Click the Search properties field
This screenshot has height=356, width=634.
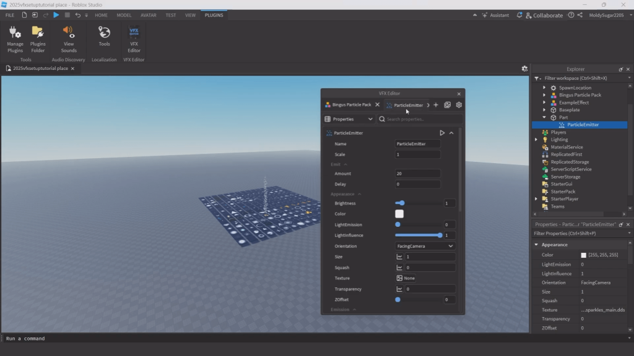(x=420, y=119)
